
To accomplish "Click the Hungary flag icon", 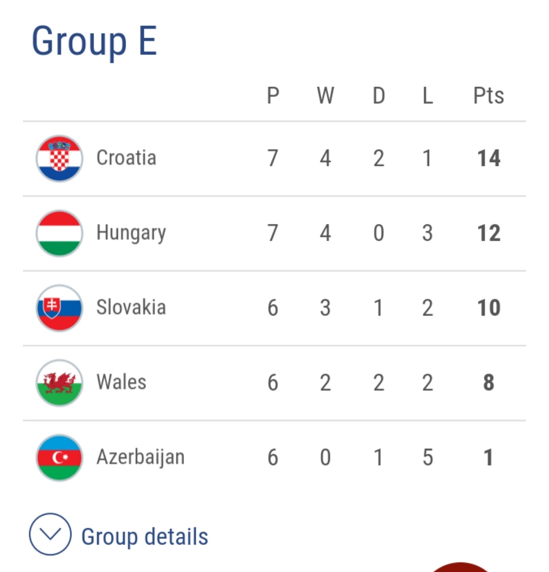I will coord(59,233).
